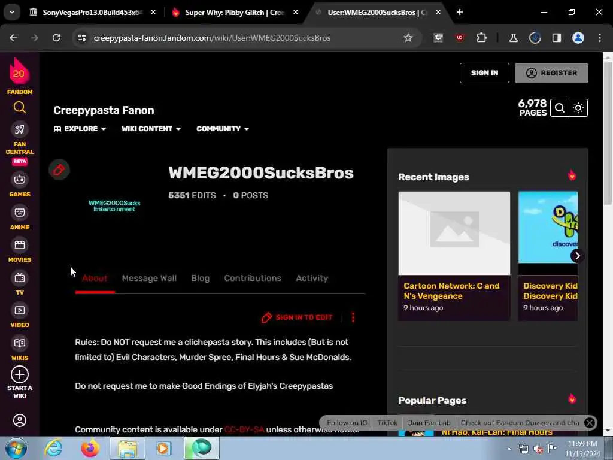
Task: Open Chrome Labs flask icon
Action: pyautogui.click(x=513, y=38)
